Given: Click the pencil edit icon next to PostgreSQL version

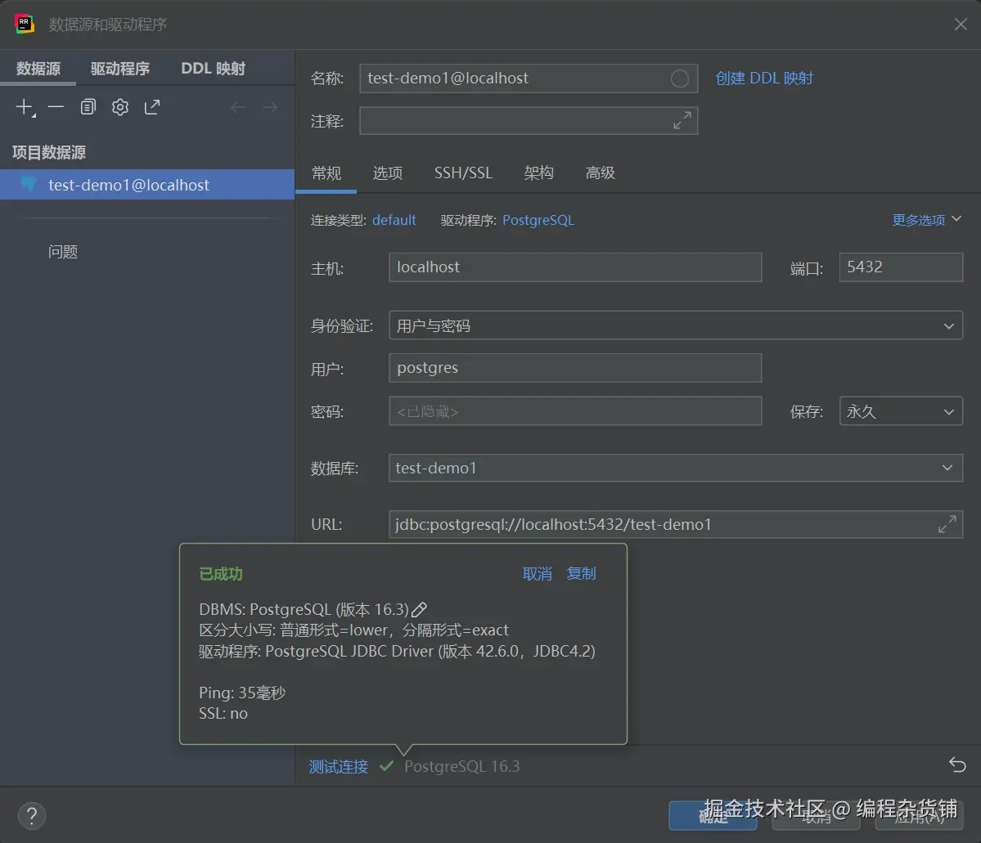Looking at the screenshot, I should click(x=420, y=608).
